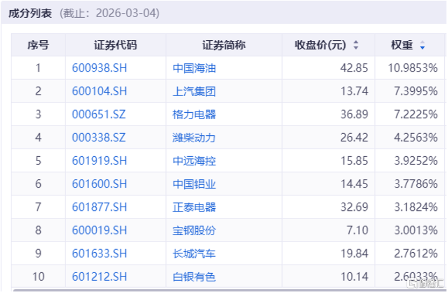Select closing price 42.85

tap(354, 68)
